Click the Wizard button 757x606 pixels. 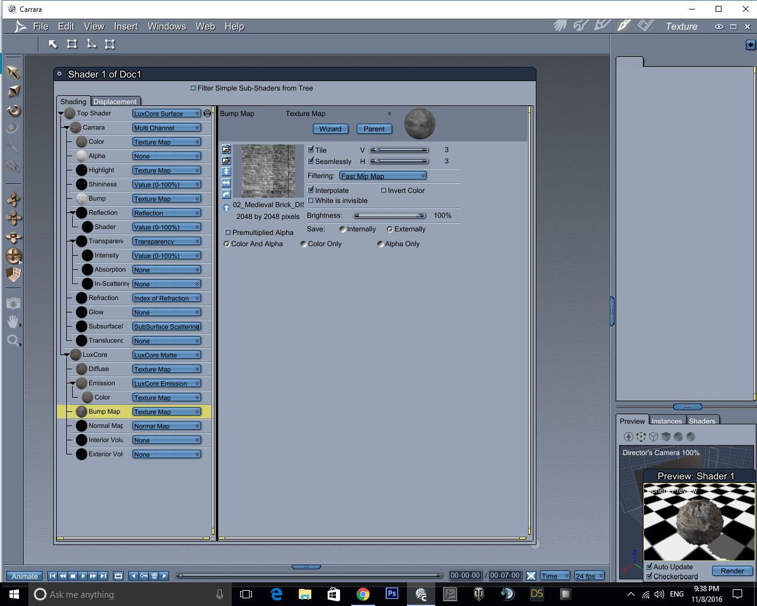coord(330,129)
